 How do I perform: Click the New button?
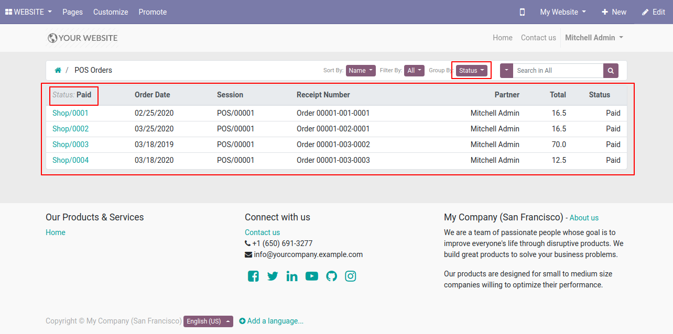(614, 12)
